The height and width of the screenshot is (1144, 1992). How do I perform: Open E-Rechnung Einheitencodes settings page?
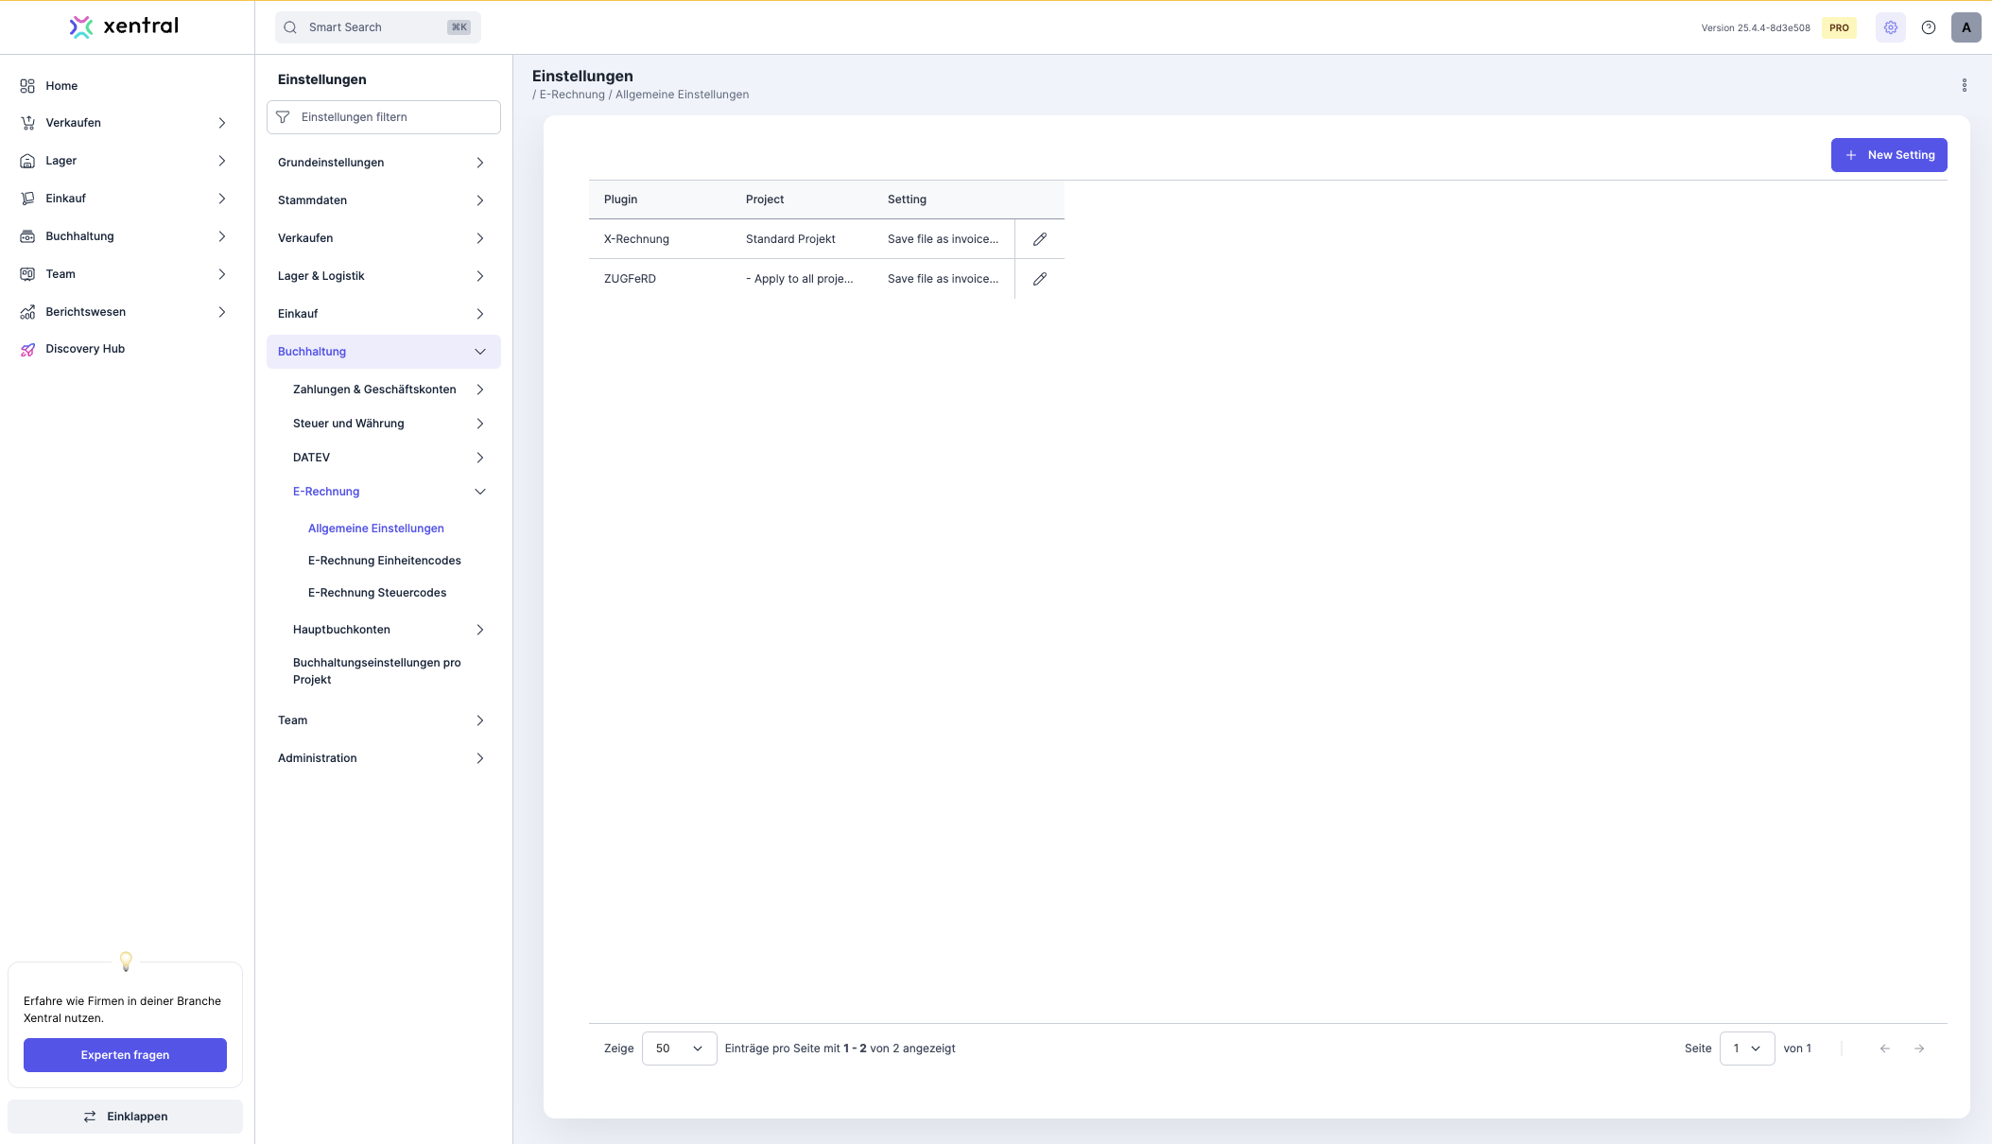[x=384, y=561]
